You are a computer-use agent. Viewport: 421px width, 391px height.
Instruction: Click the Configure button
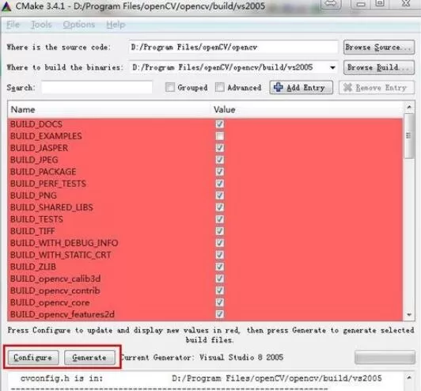[33, 358]
